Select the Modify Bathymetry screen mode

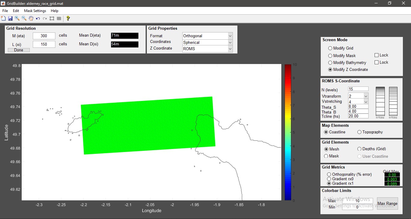click(330, 63)
